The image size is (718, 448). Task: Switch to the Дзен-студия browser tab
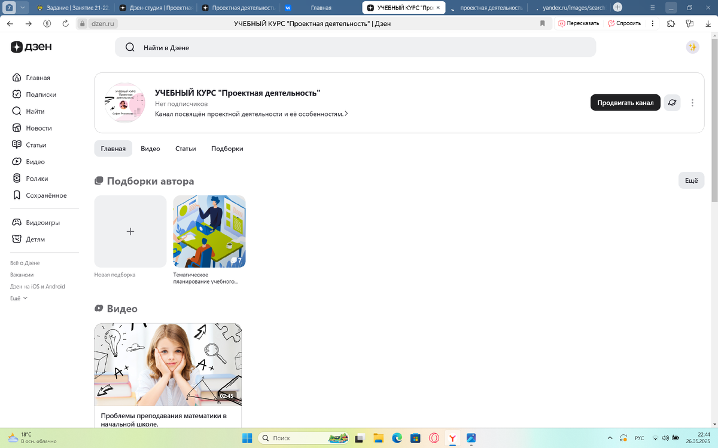tap(155, 8)
